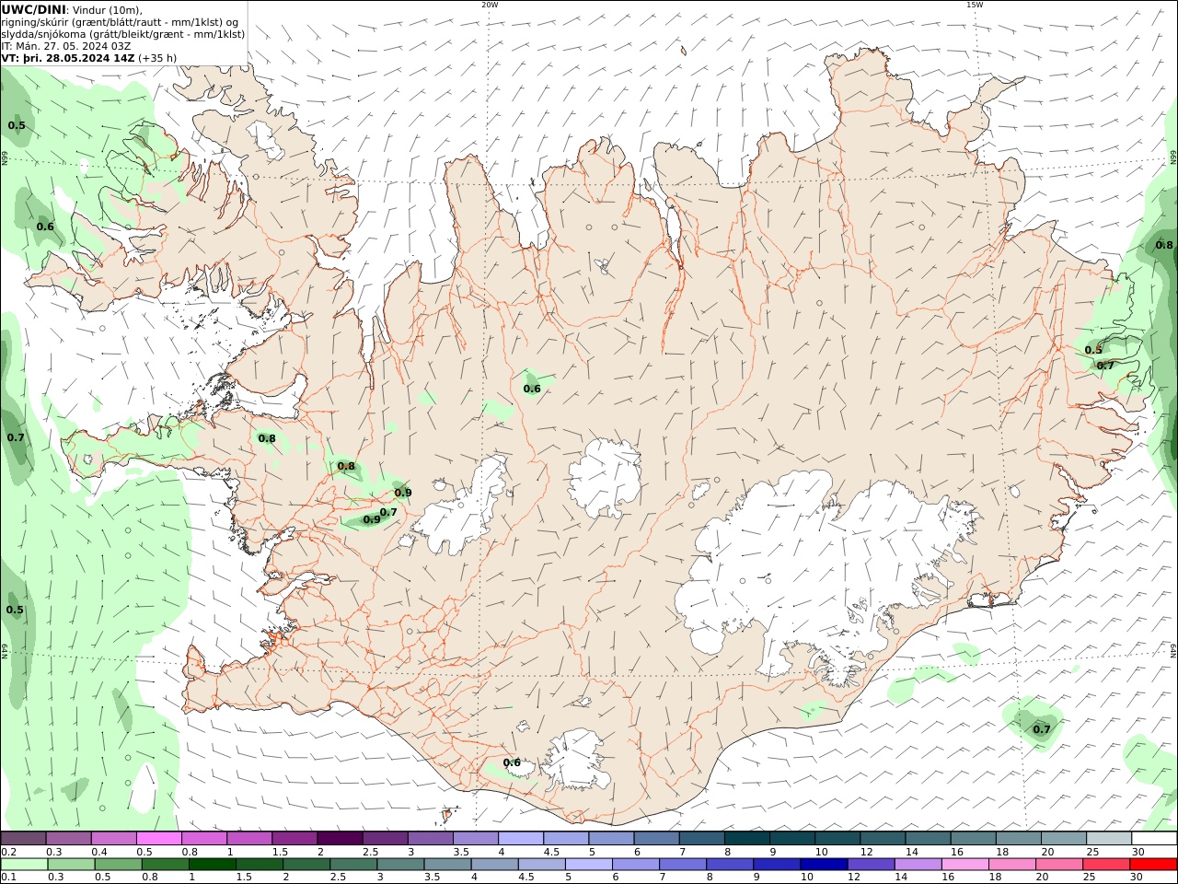Click the 0.7 value in the ocean west of Snæfellsnes
Viewport: 1178px width, 884px height.
point(16,437)
